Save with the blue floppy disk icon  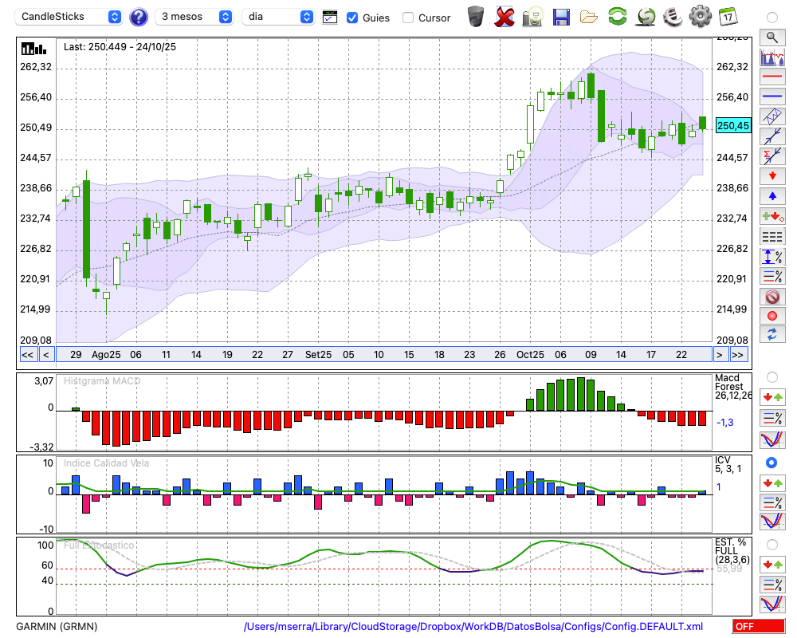[x=561, y=18]
